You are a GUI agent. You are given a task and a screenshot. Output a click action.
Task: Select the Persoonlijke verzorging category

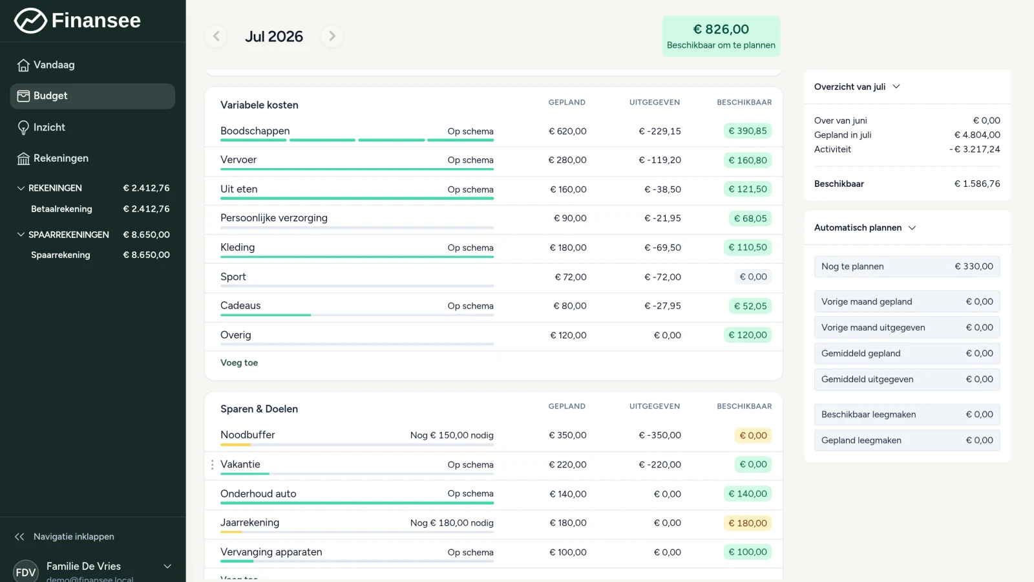(x=274, y=218)
